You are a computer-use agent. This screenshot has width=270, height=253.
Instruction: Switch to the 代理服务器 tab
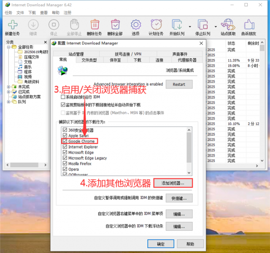187,60
